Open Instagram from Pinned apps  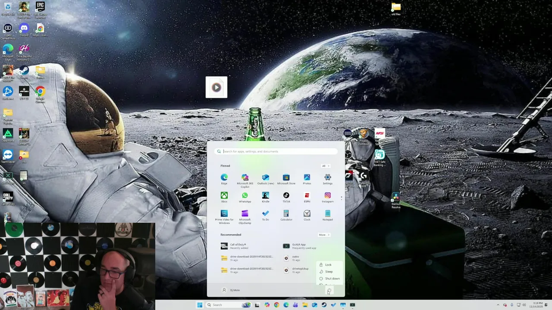click(328, 197)
